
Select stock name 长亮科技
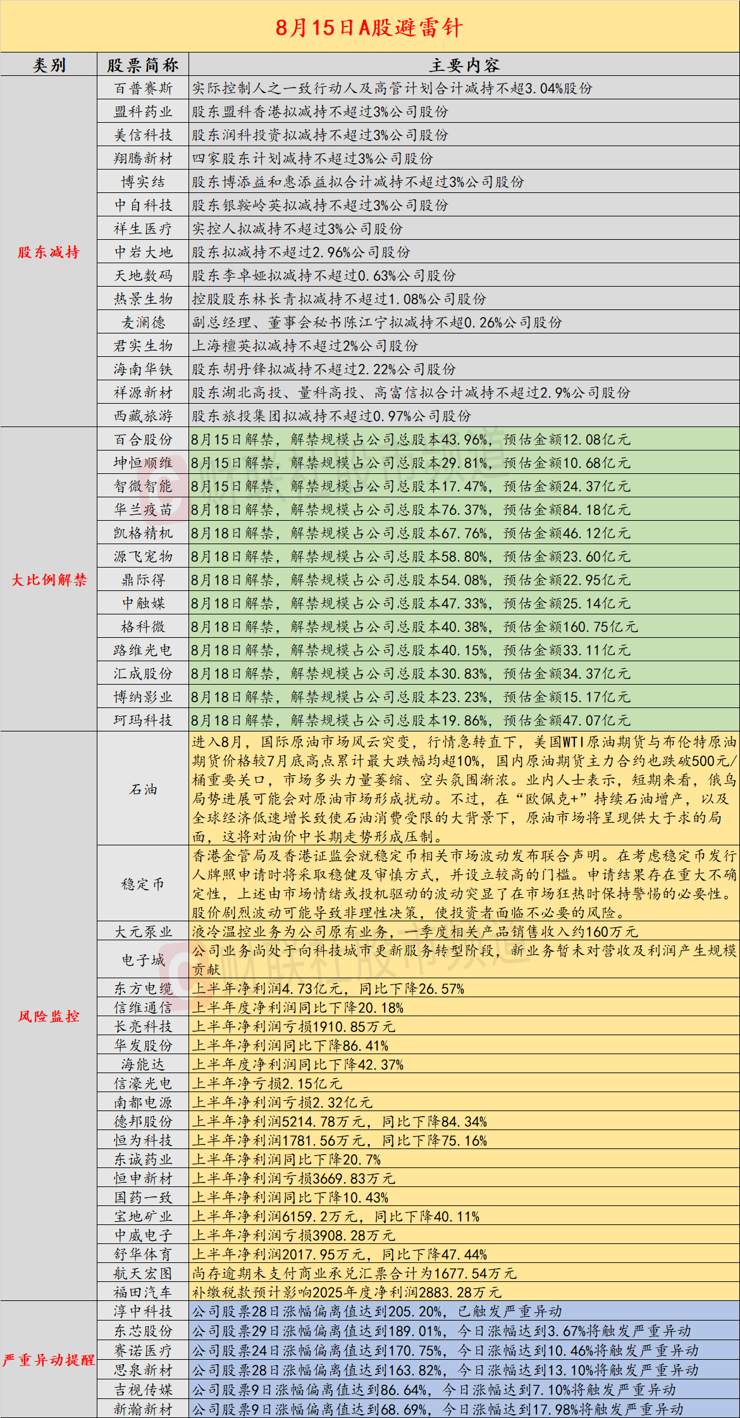coord(143,1026)
